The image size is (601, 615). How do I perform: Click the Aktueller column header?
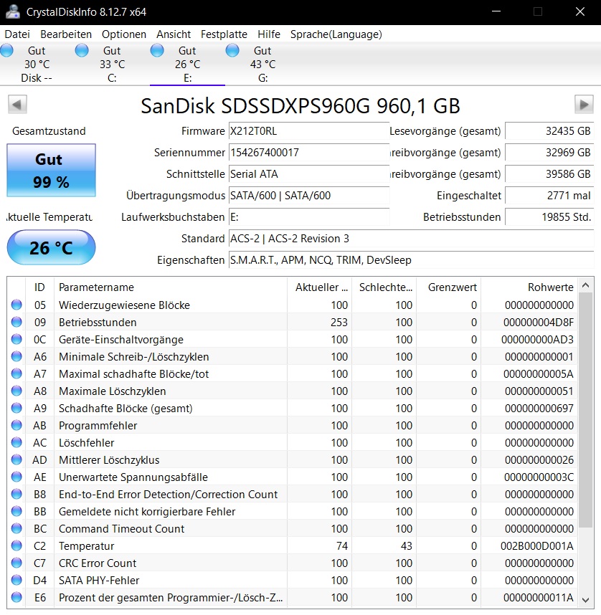tap(320, 287)
